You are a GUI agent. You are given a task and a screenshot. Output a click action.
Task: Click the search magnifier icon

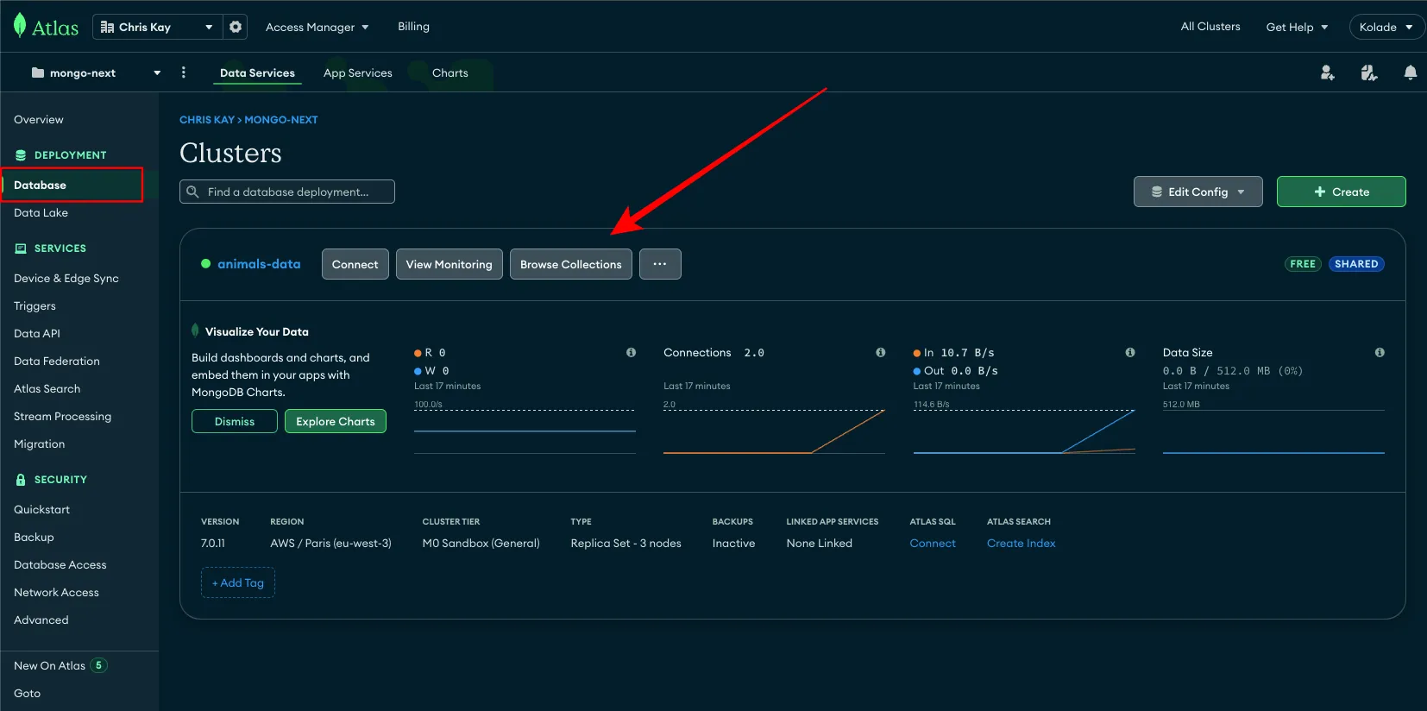(x=193, y=192)
